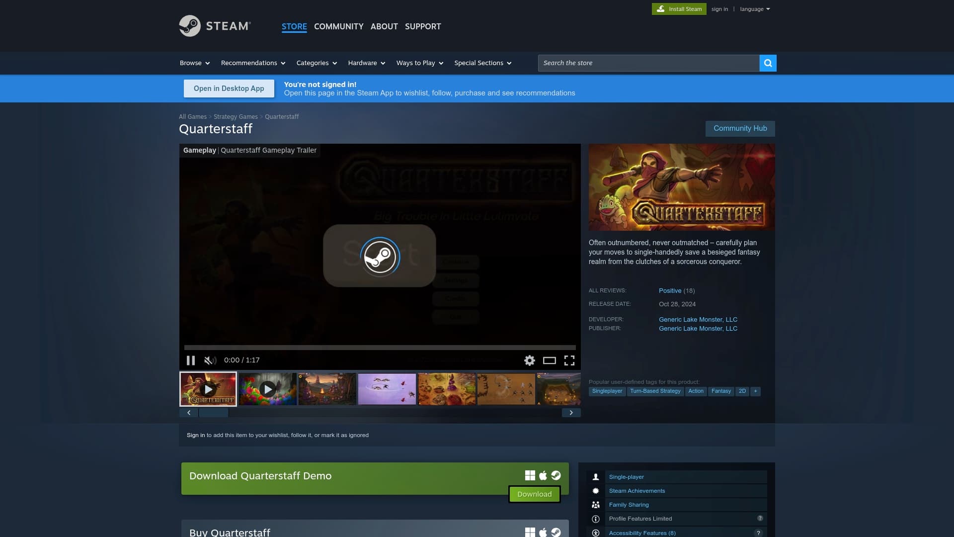Screen dimensions: 954x537
Task: Unmute the trailer audio
Action: tap(209, 360)
